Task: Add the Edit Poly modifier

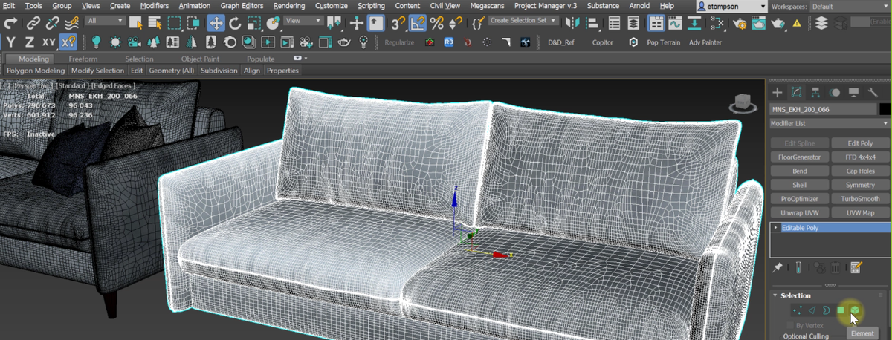Action: coord(860,143)
